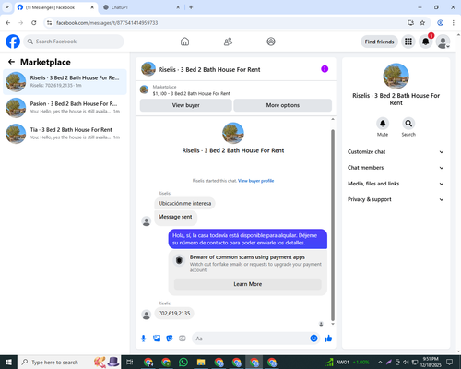Focus the Search Facebook field

pos(74,42)
